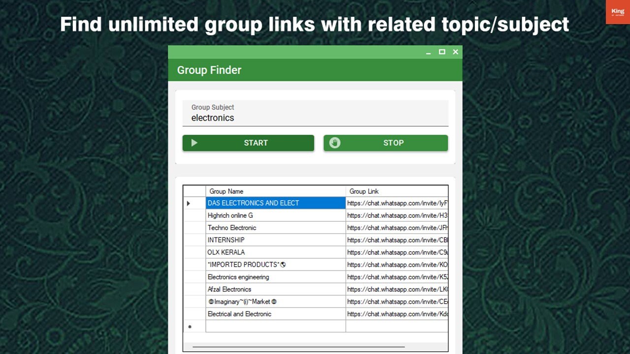Click the King logo in top corner
This screenshot has width=630, height=354.
(x=617, y=12)
